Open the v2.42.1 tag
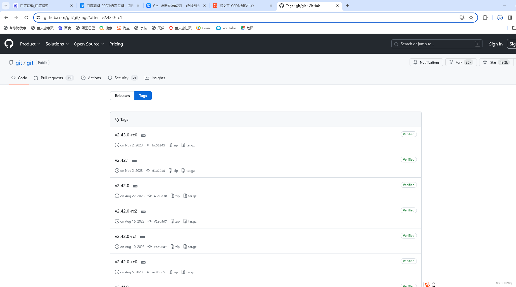The height and width of the screenshot is (287, 516). [122, 160]
